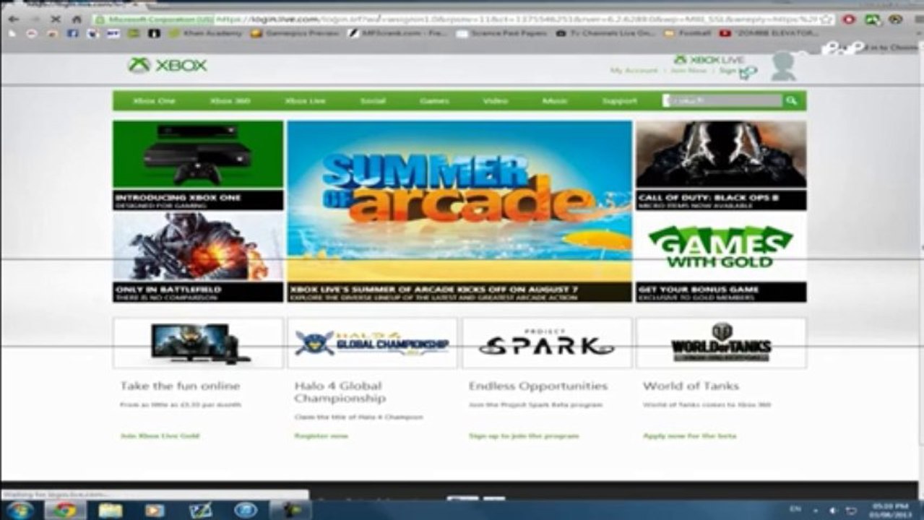Click the green search magnifier button
Viewport: 924px width, 520px height.
point(793,101)
